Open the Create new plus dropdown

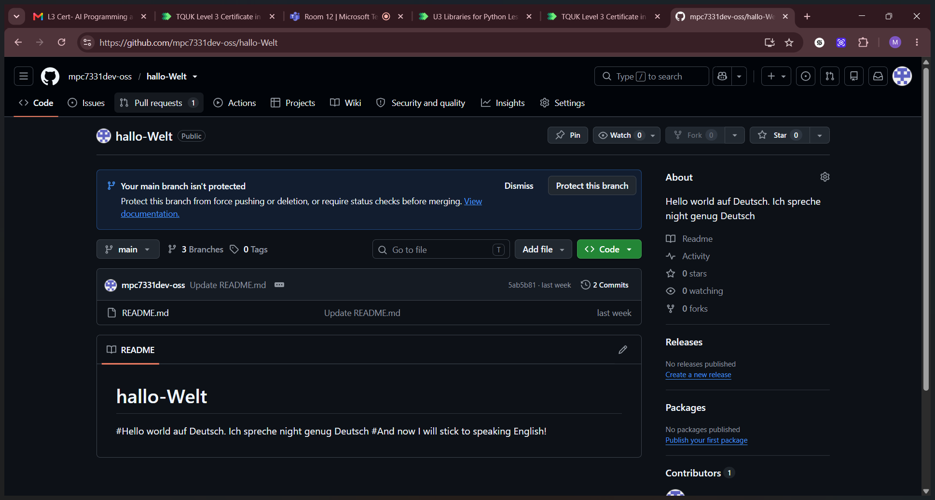(776, 76)
